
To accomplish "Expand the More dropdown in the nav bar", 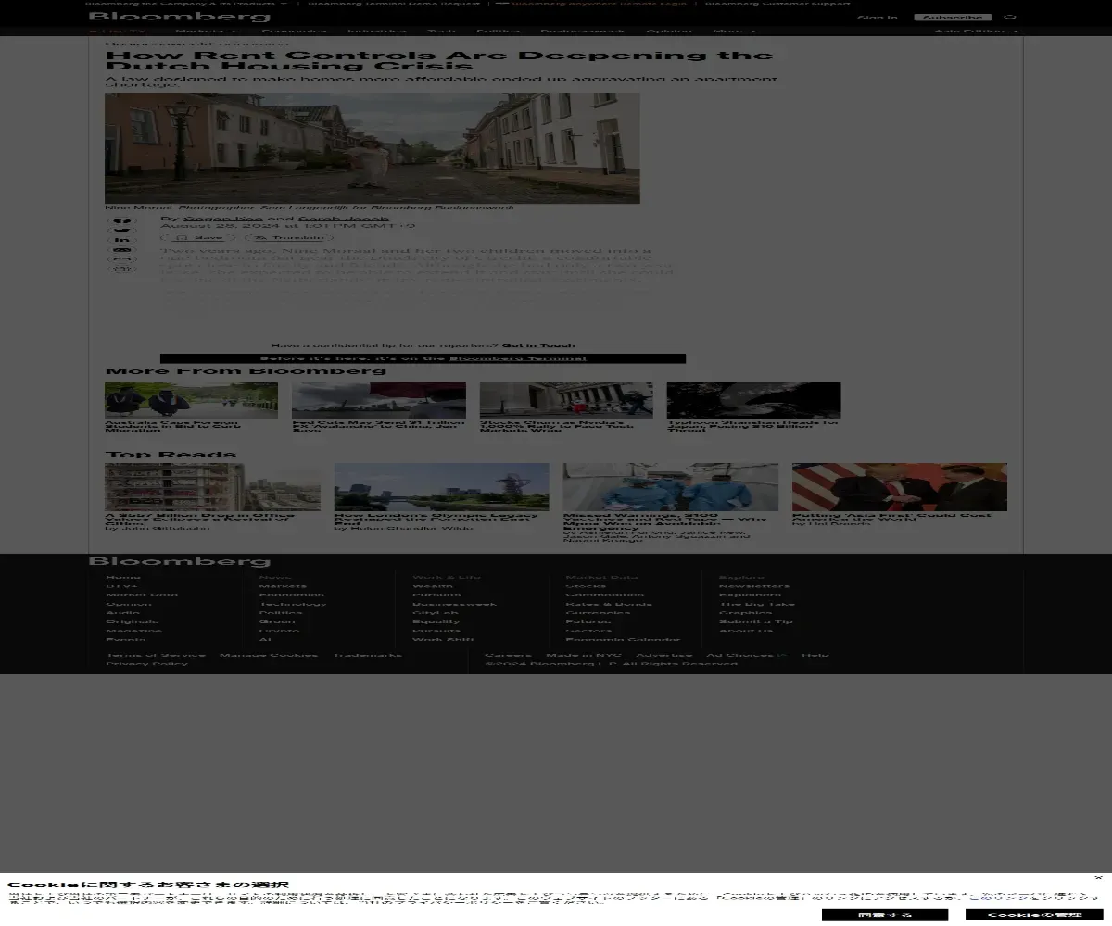I will tap(735, 31).
